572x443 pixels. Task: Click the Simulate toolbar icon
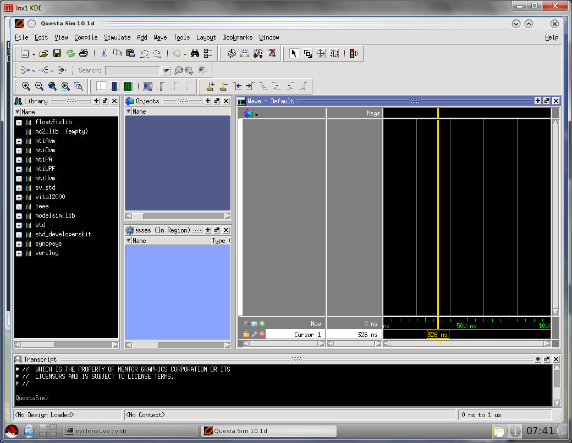258,54
